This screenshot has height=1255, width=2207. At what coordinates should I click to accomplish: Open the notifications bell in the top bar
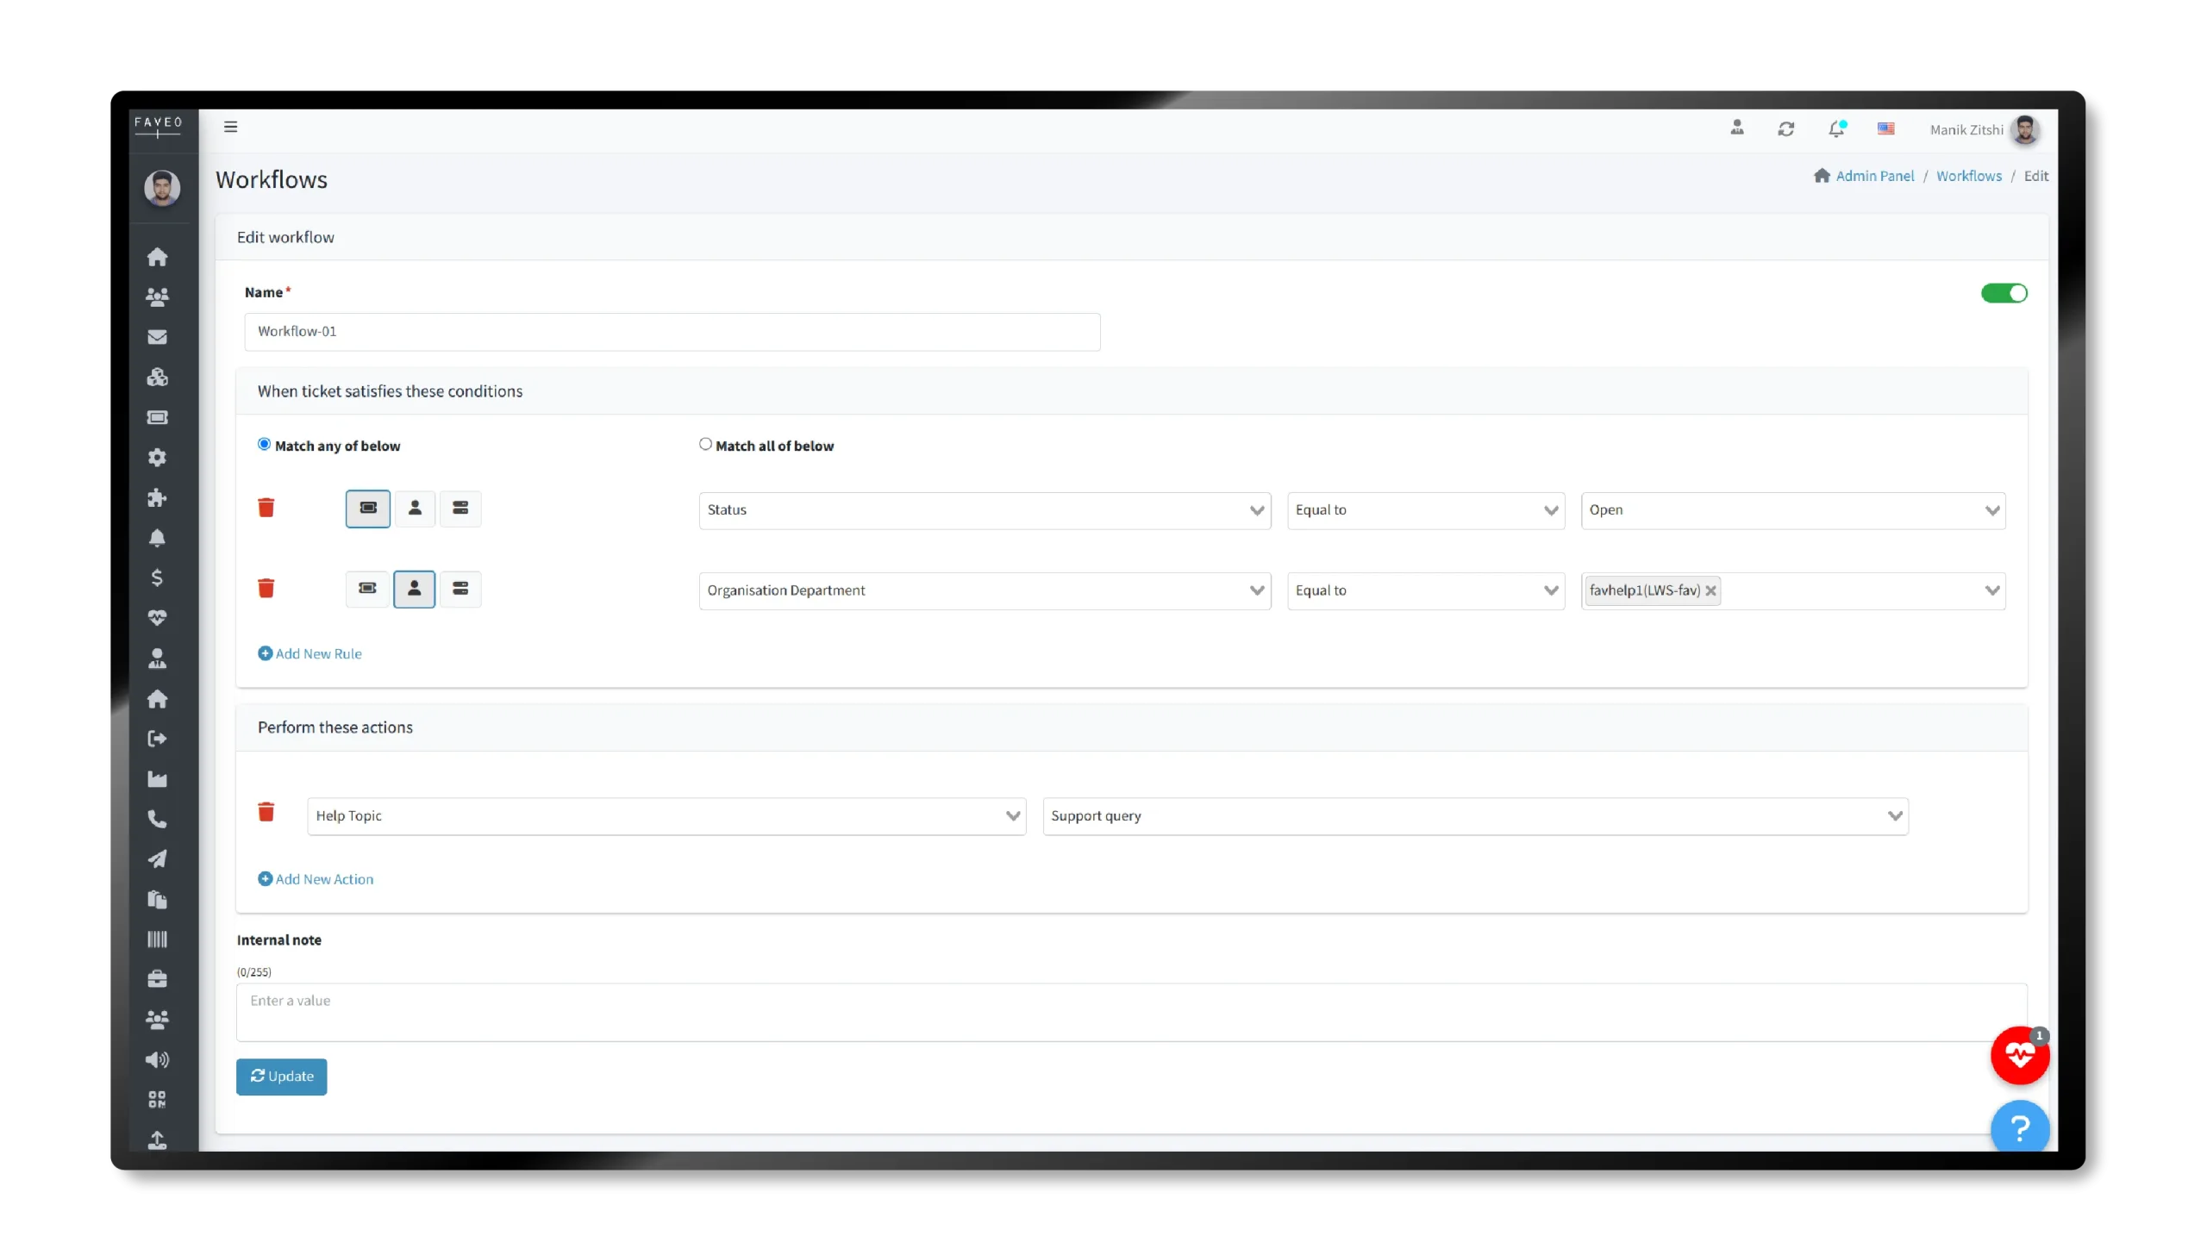1837,128
